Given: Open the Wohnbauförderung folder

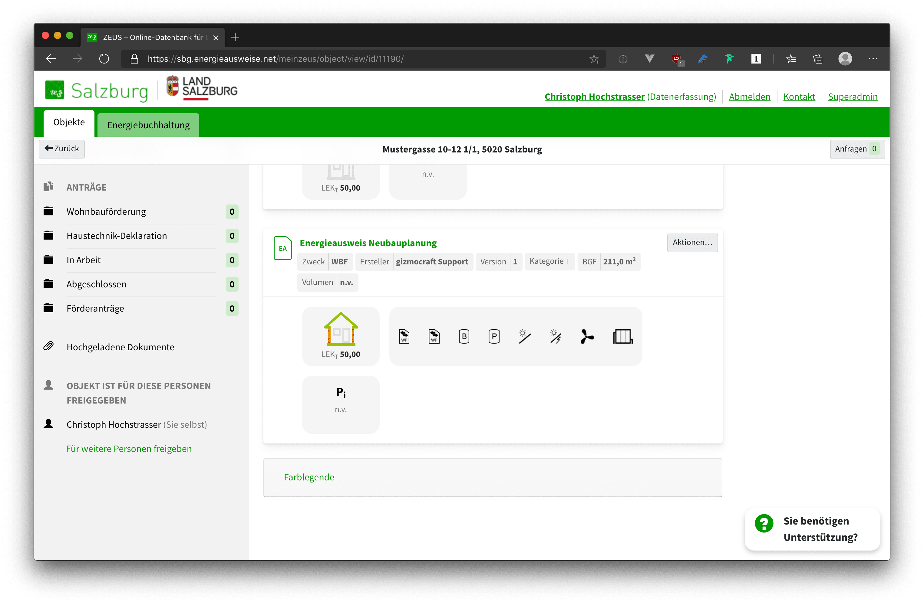Looking at the screenshot, I should 106,212.
